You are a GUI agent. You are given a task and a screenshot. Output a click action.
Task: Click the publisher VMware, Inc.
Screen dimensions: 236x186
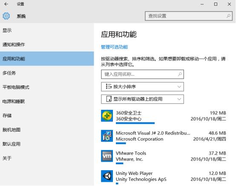(130, 159)
